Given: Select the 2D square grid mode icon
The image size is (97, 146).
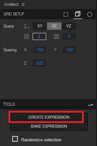Looking at the screenshot, I should point(66,14).
